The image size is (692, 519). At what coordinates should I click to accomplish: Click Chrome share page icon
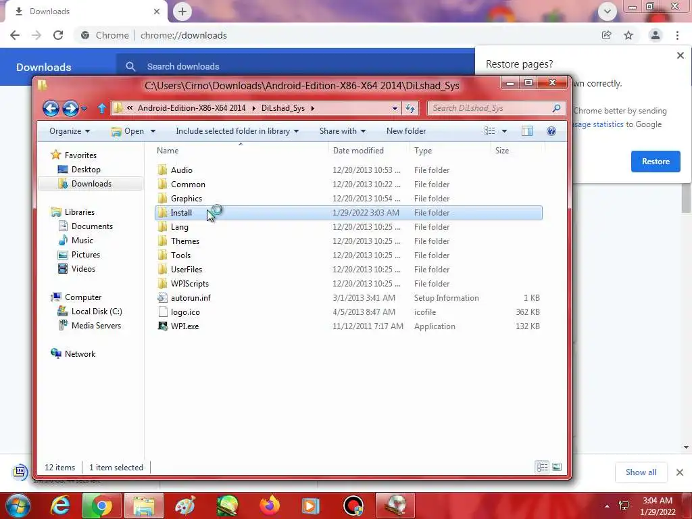tap(606, 35)
